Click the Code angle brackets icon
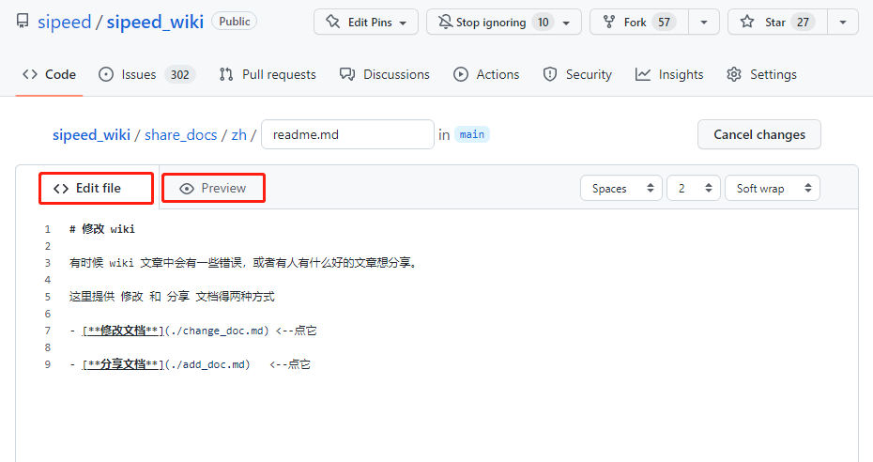873x462 pixels. (x=29, y=74)
